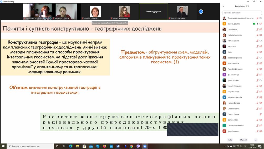Select Павло Лип'як in participants list

[x=234, y=114]
